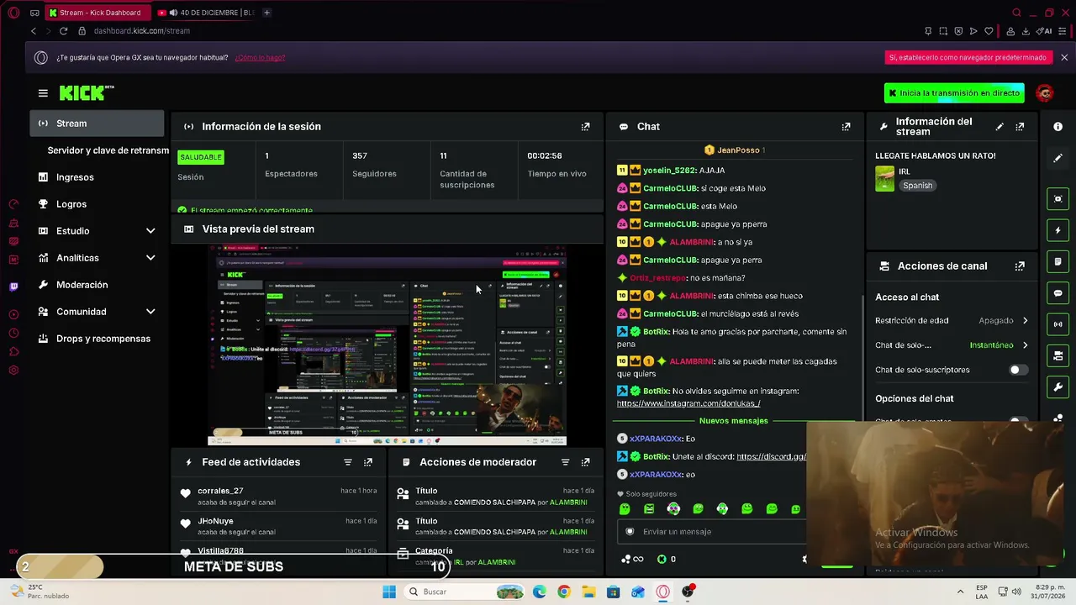This screenshot has width=1076, height=605.
Task: Click the Kick logo
Action: [x=87, y=92]
